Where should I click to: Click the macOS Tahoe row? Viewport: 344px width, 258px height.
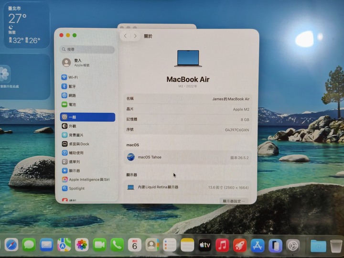pyautogui.click(x=188, y=157)
